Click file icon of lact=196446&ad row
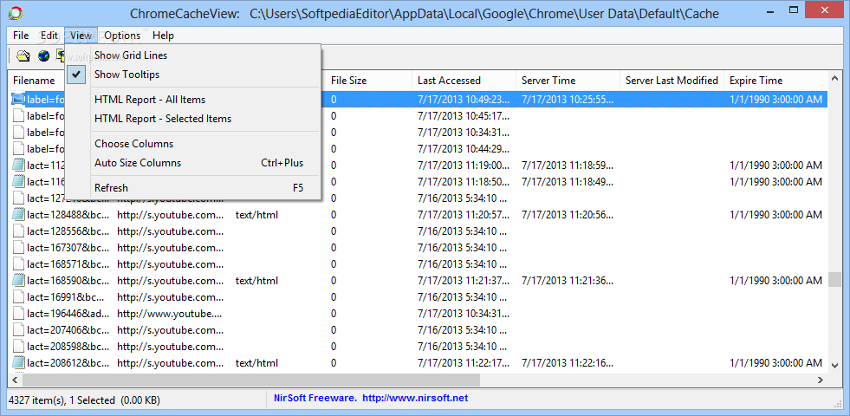The height and width of the screenshot is (416, 850). click(18, 314)
